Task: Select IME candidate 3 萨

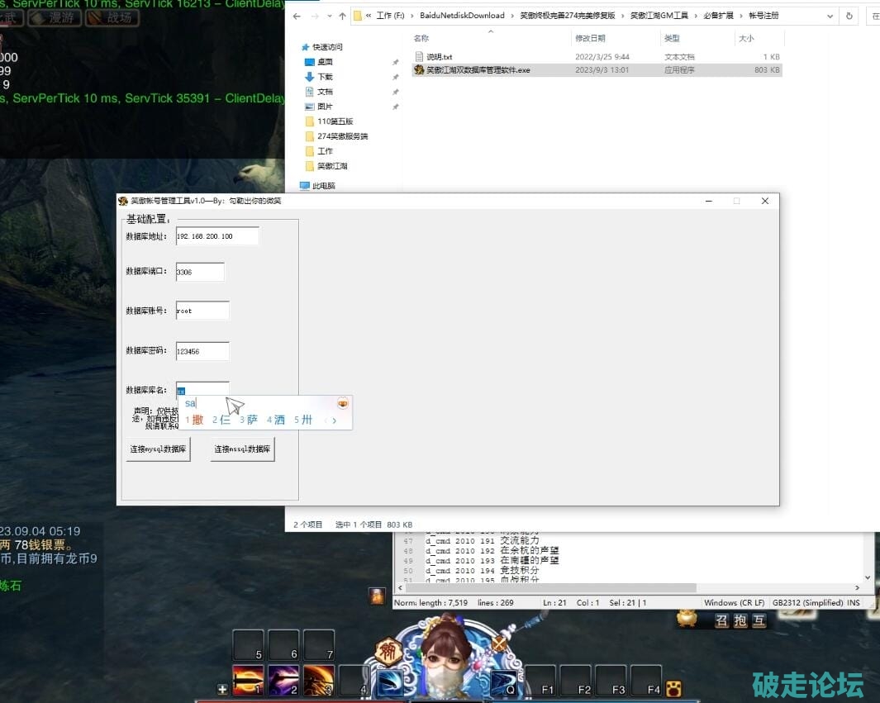Action: click(x=249, y=420)
